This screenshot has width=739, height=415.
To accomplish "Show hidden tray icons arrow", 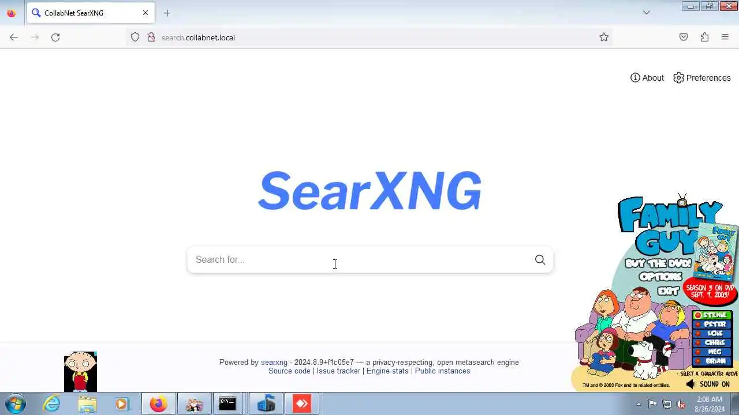I will (x=639, y=404).
